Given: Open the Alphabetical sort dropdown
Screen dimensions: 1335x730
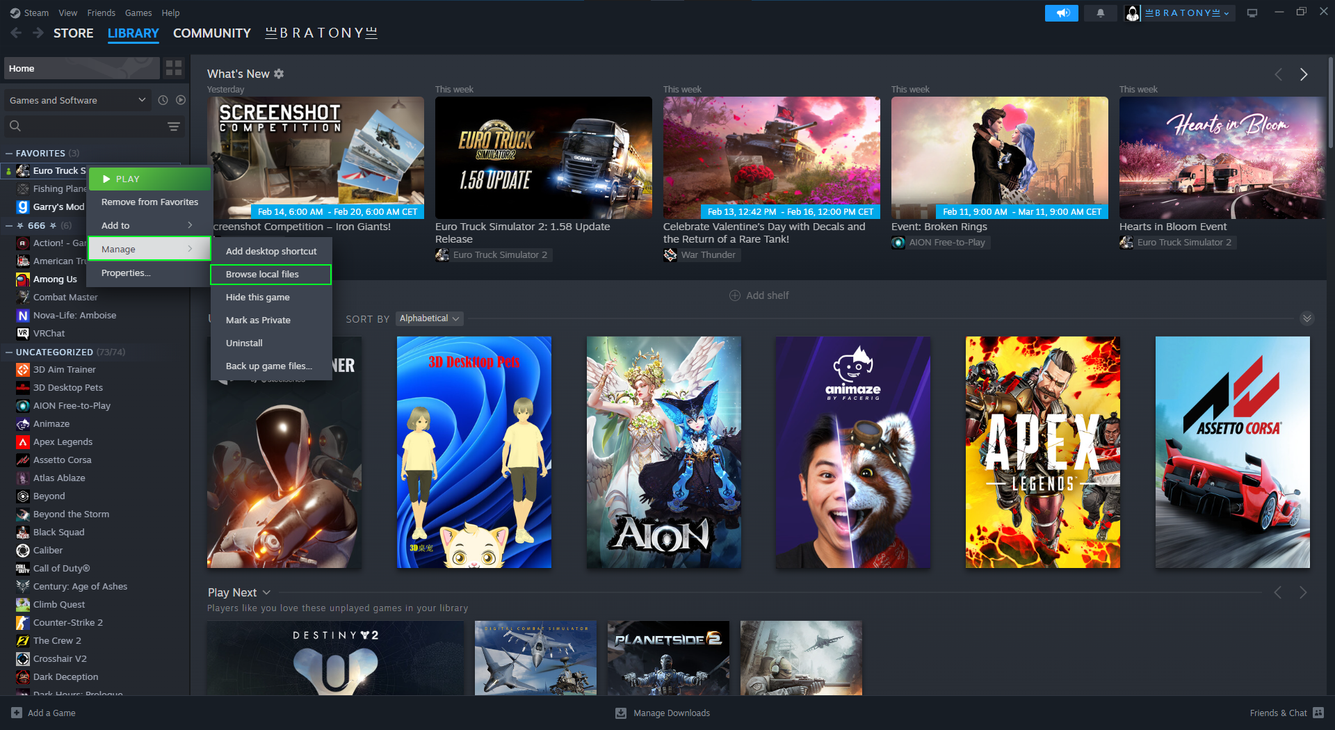Looking at the screenshot, I should pyautogui.click(x=430, y=318).
